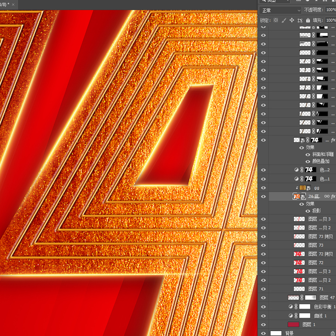Select the 色彩平衡 1 mask thumbnail
336x336 pixels.
coord(305,307)
